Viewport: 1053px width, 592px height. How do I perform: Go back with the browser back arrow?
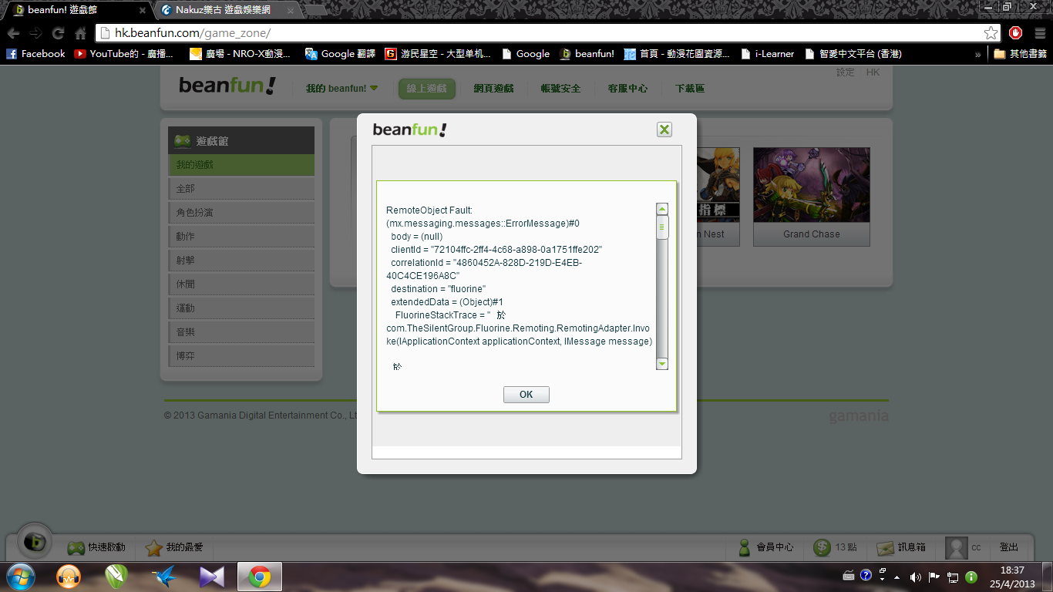pos(13,33)
